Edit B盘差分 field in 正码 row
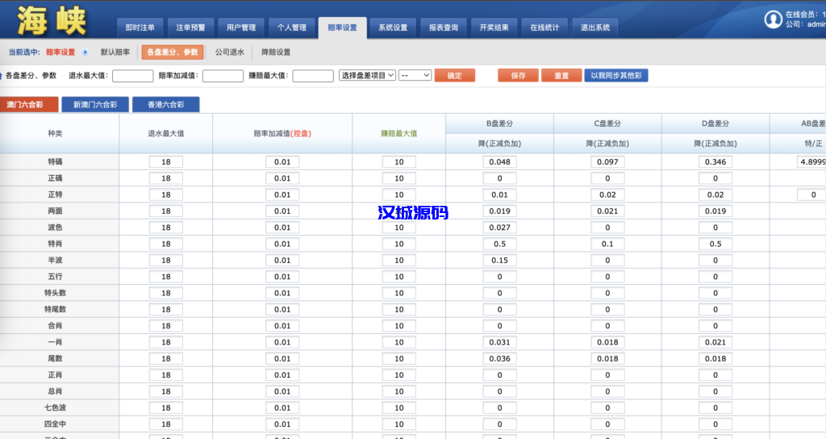826x439 pixels. coord(499,178)
